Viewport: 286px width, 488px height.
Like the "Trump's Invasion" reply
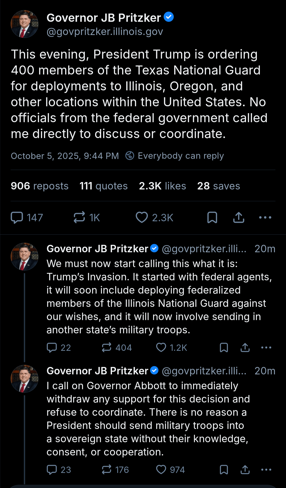click(x=161, y=347)
